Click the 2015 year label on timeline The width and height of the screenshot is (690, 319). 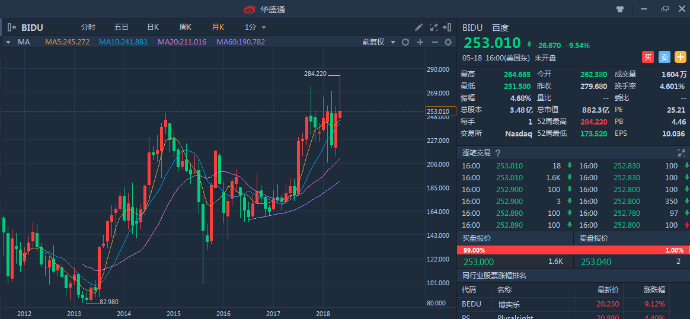(x=174, y=314)
